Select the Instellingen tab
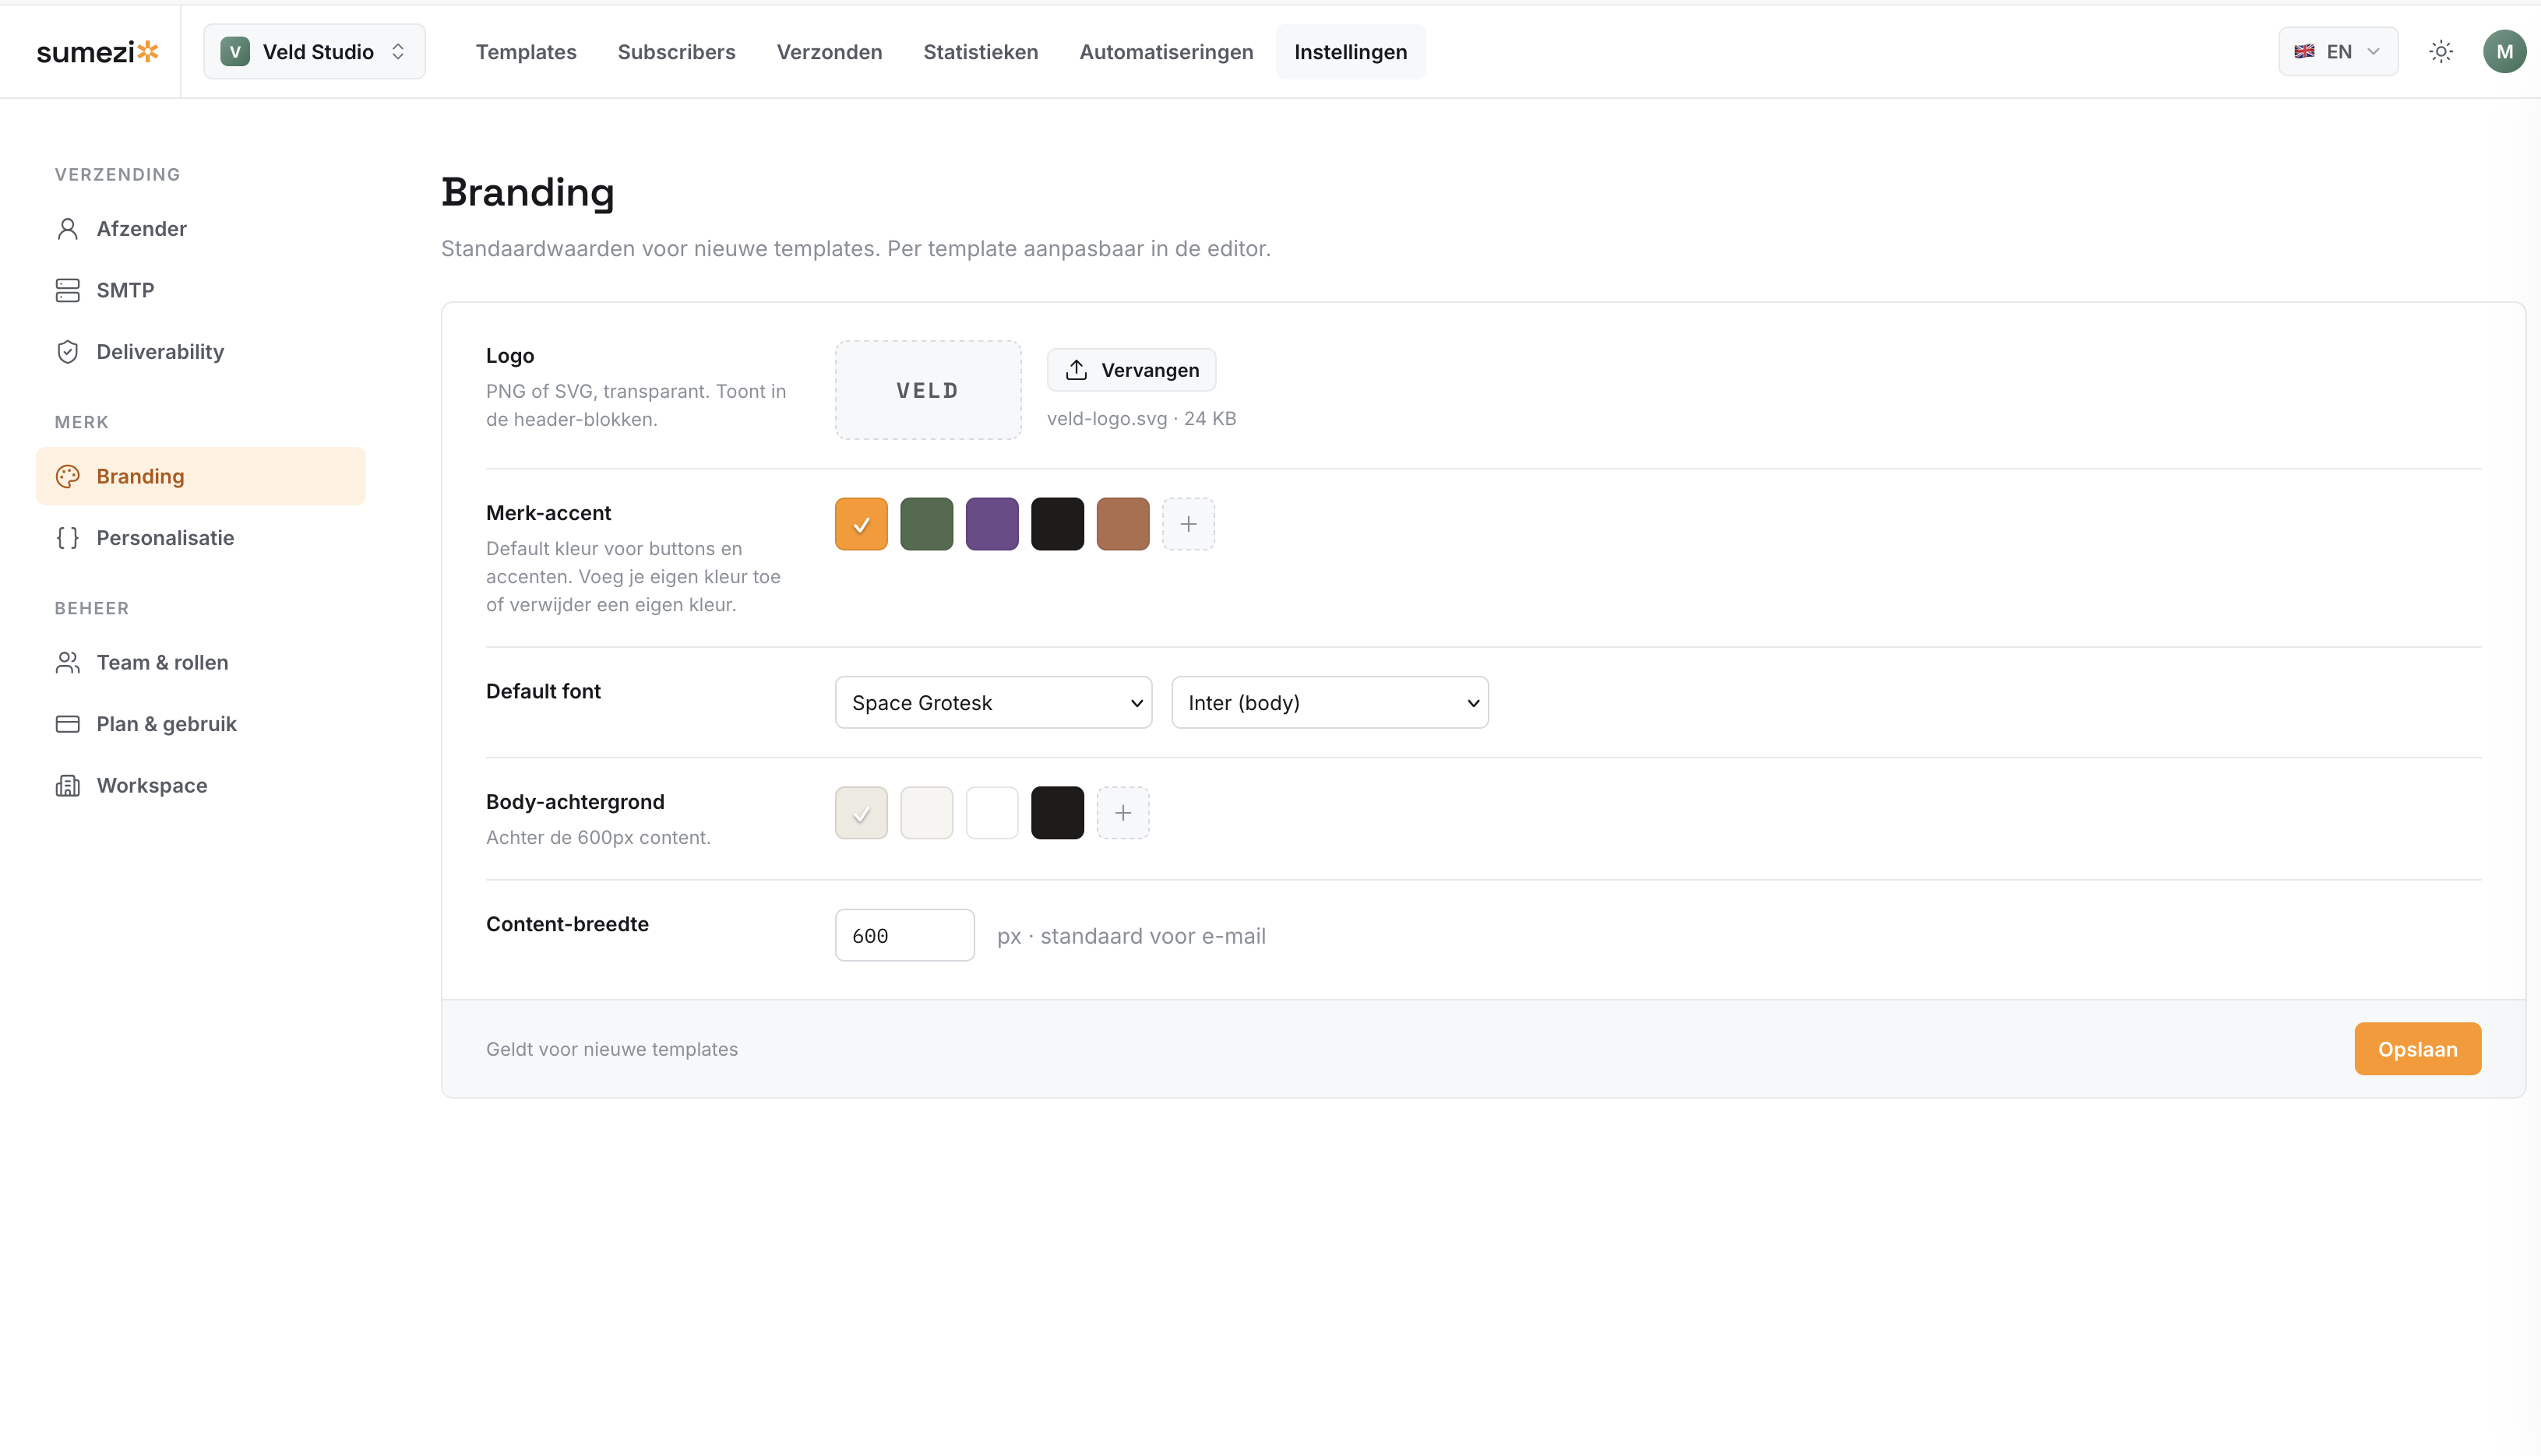 click(1351, 52)
